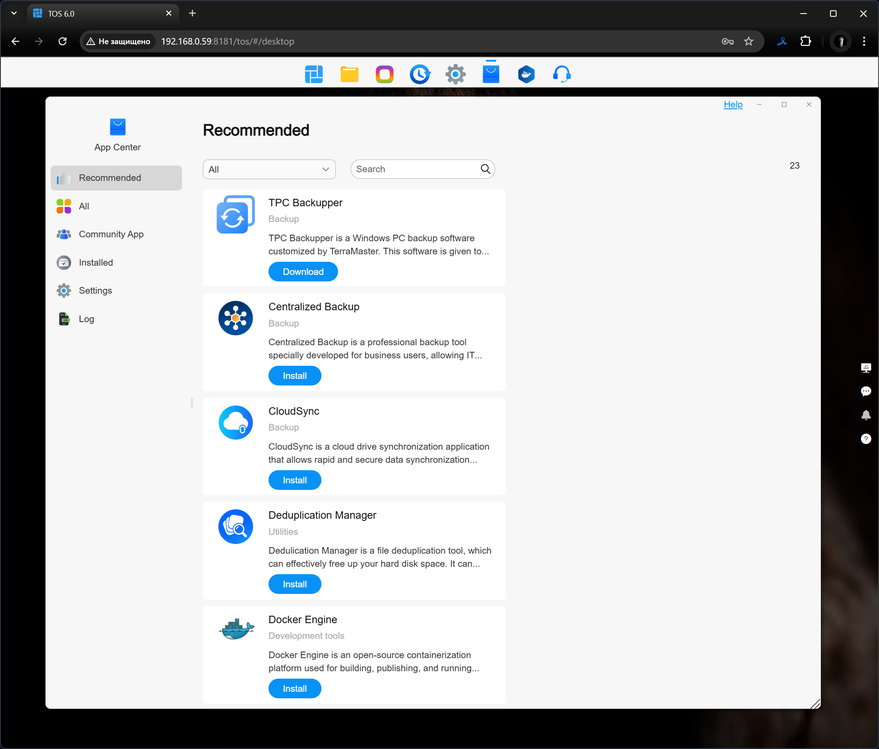This screenshot has width=879, height=749.
Task: Open the Help link
Action: pyautogui.click(x=733, y=104)
